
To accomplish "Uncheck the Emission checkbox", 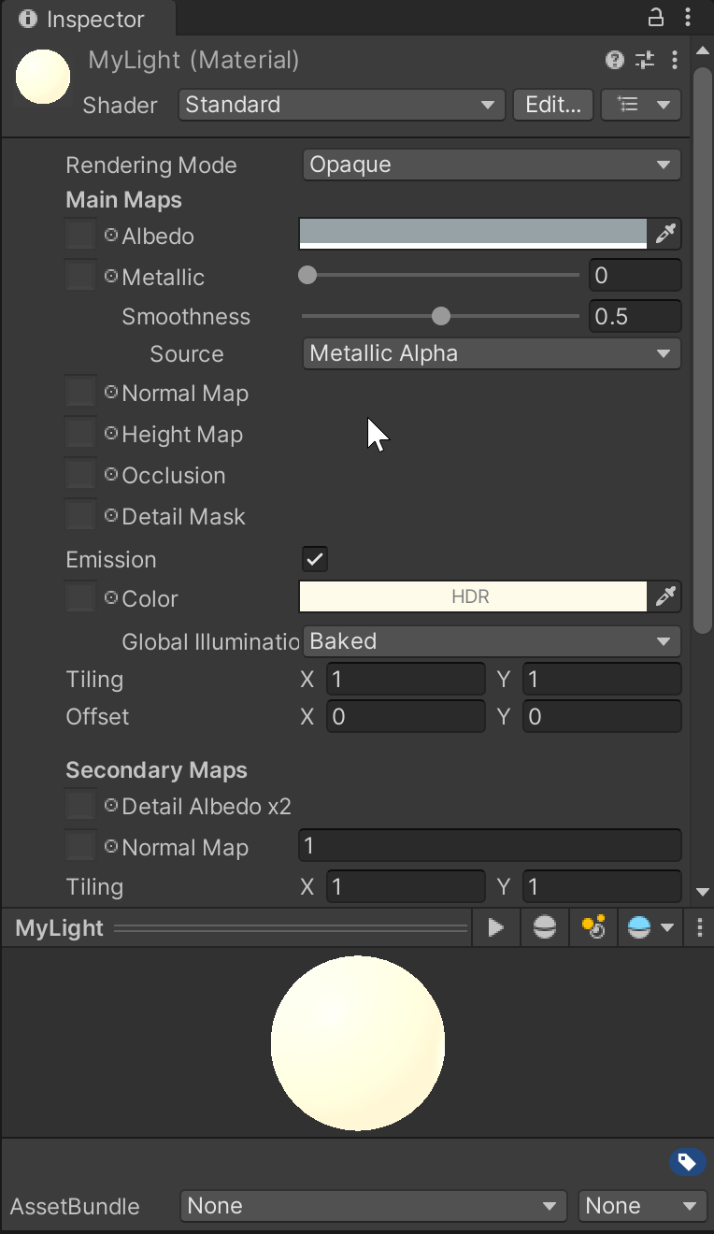I will coord(315,559).
